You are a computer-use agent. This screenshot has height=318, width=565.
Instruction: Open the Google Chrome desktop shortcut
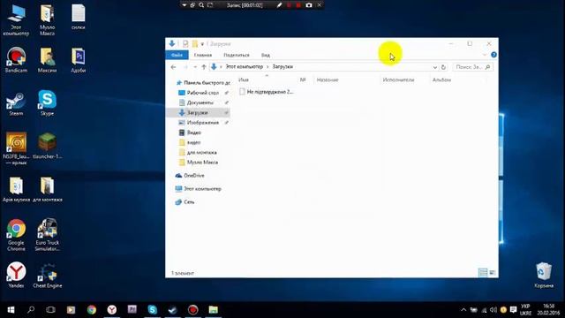(x=16, y=236)
